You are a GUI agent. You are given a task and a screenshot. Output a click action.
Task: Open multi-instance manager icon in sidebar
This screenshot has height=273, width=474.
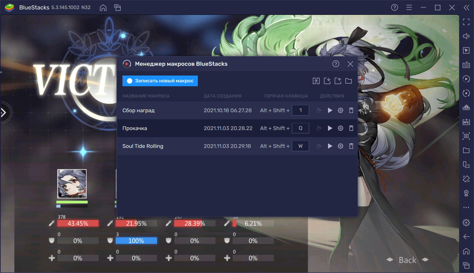[x=466, y=164]
